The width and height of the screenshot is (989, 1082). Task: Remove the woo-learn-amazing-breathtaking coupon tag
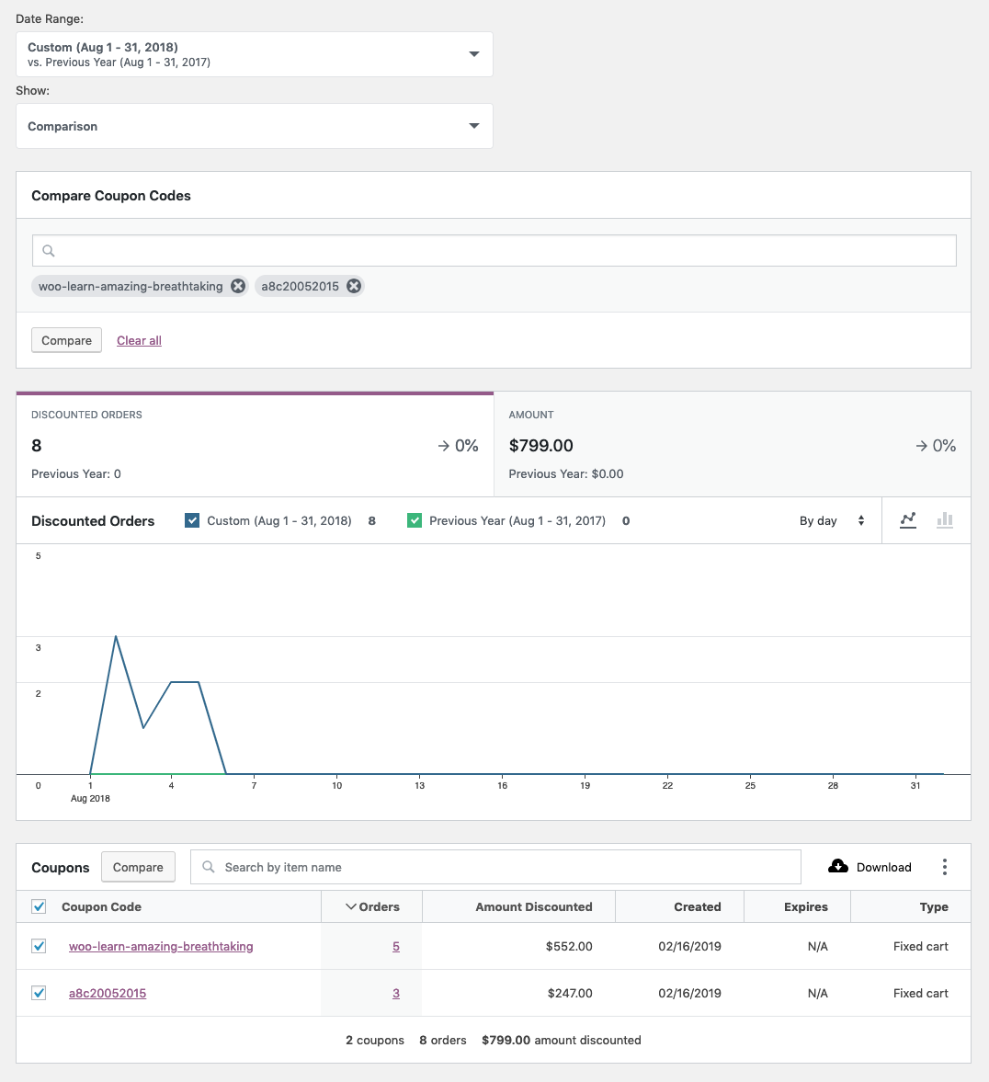(238, 286)
